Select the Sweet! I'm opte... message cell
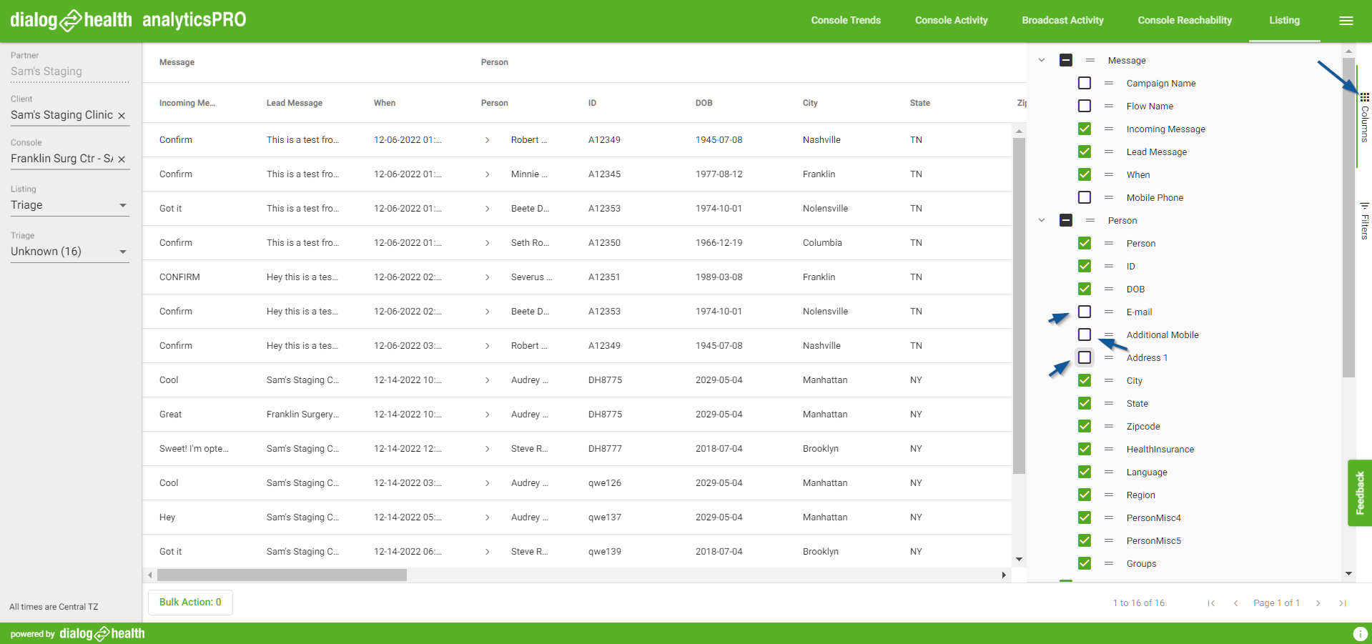 [x=194, y=449]
